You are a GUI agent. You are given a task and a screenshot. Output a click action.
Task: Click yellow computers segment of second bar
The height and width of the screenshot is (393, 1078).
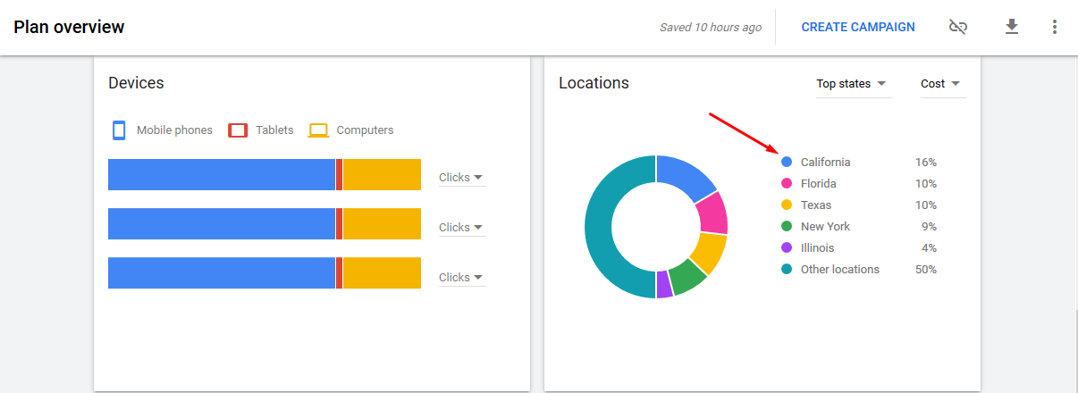coord(382,224)
